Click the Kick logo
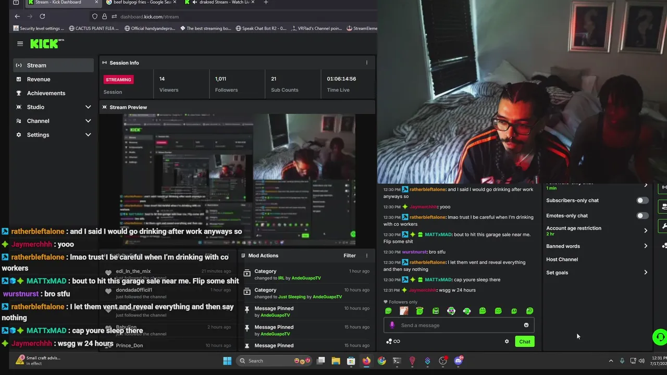Image resolution: width=667 pixels, height=375 pixels. click(47, 44)
